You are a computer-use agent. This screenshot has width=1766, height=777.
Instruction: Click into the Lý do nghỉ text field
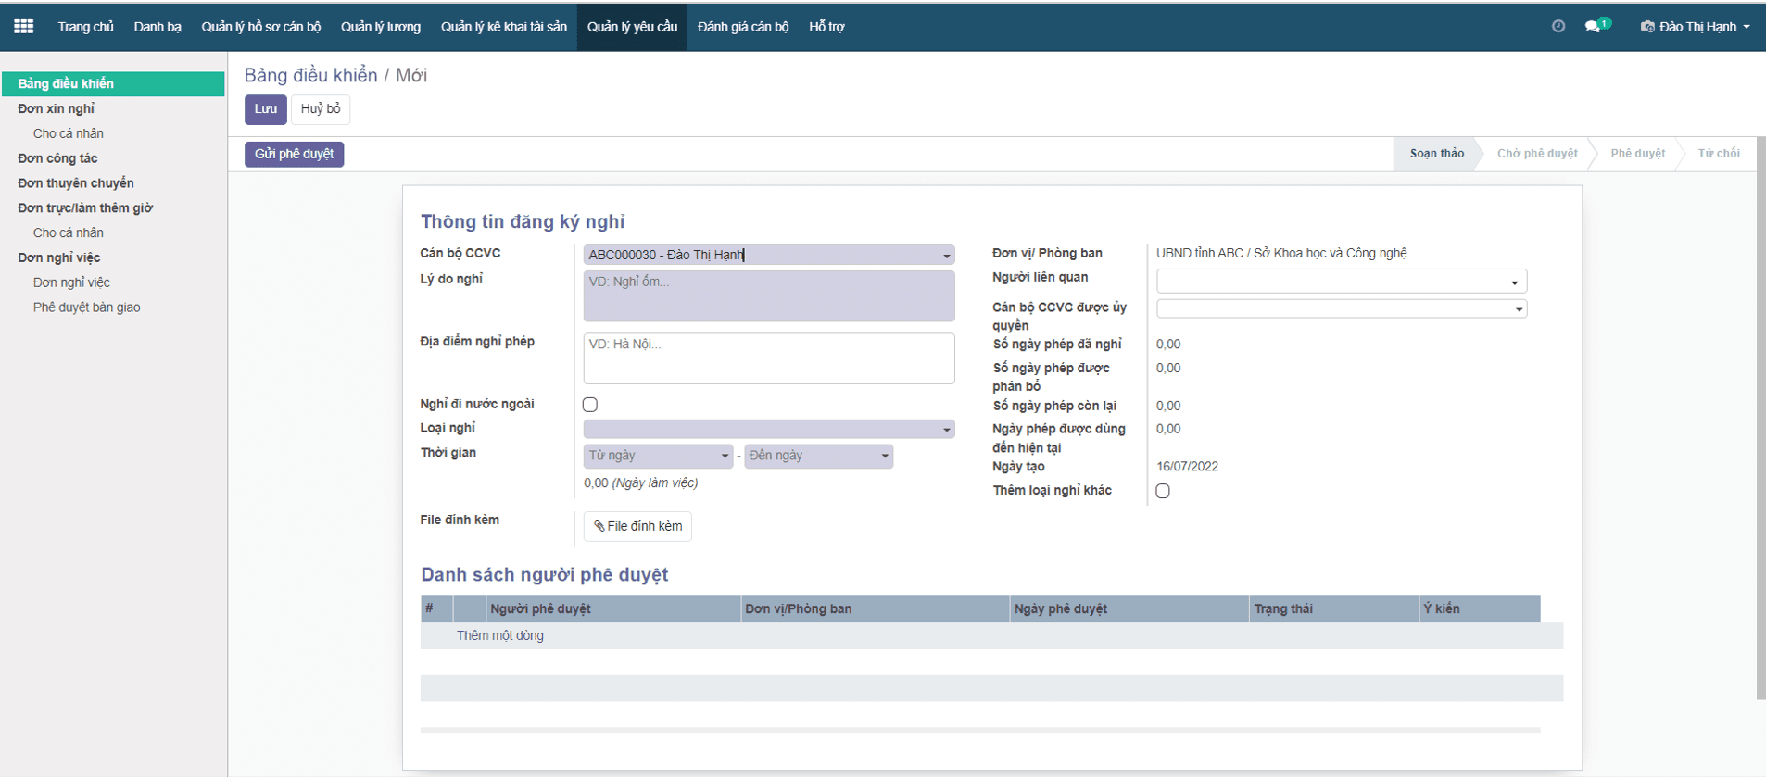[x=768, y=296]
